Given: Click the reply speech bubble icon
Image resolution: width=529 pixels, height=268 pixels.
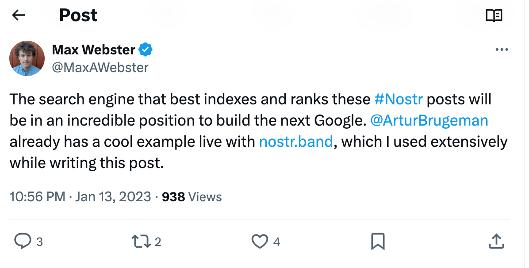Looking at the screenshot, I should (23, 241).
